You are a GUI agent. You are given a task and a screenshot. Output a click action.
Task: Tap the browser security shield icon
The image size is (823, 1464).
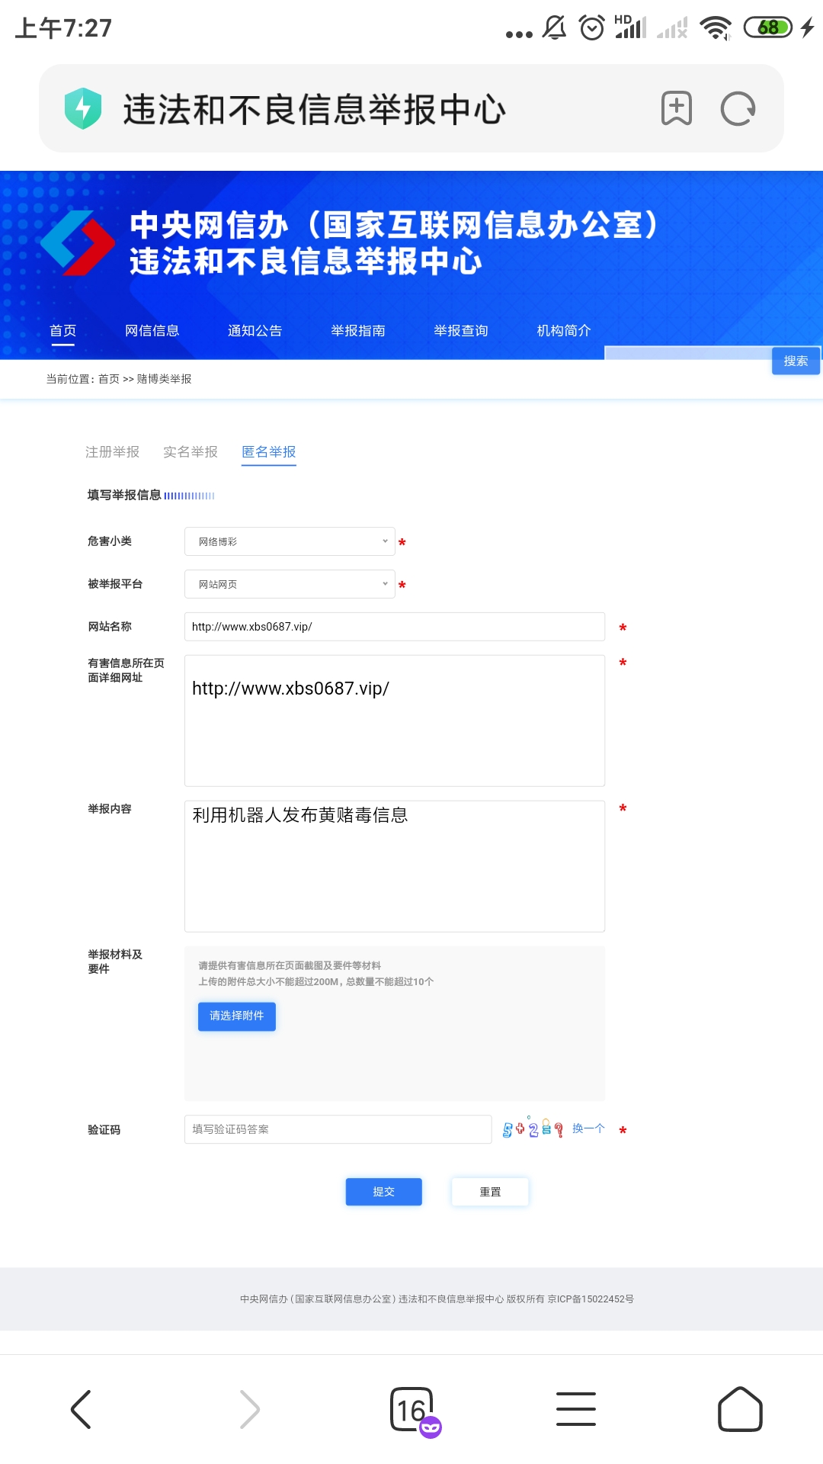coord(83,108)
